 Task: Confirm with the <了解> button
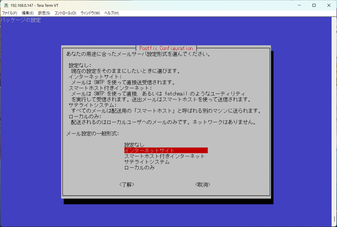[x=127, y=184]
